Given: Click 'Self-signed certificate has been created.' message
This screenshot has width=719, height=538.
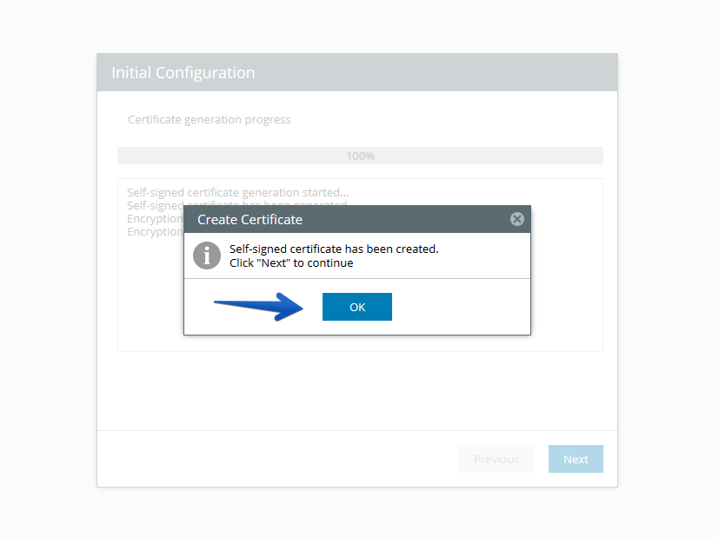Looking at the screenshot, I should (x=334, y=249).
